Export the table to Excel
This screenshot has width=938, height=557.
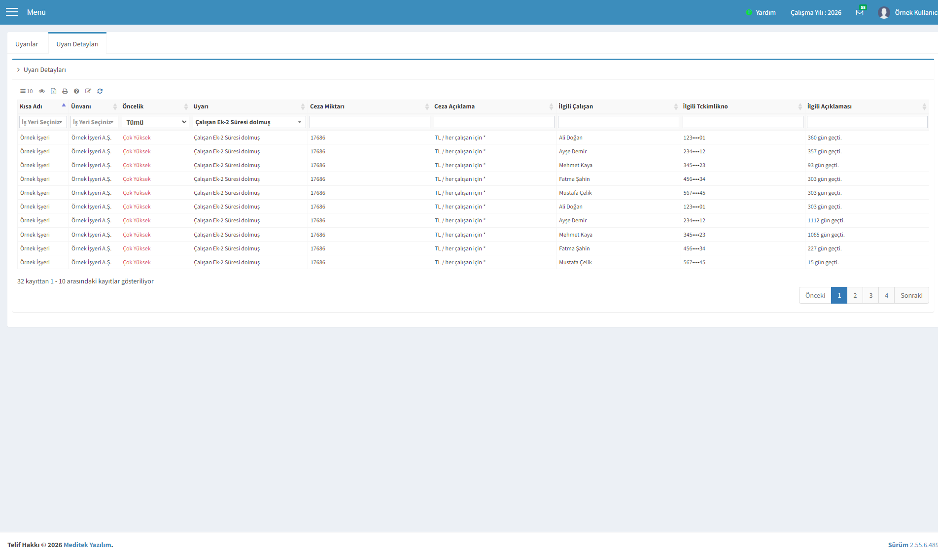pyautogui.click(x=53, y=91)
